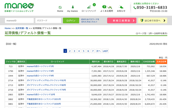Click the 運営状況 column header
Viewport: 172px width, 108px height.
coord(21,62)
